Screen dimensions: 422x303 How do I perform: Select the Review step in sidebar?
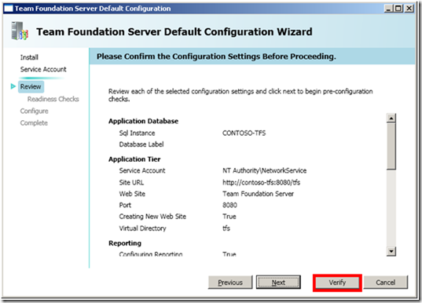(31, 86)
